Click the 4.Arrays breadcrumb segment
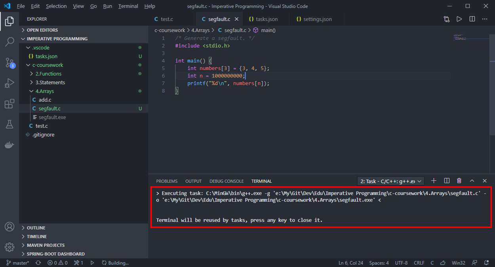This screenshot has height=267, width=495. [x=200, y=30]
